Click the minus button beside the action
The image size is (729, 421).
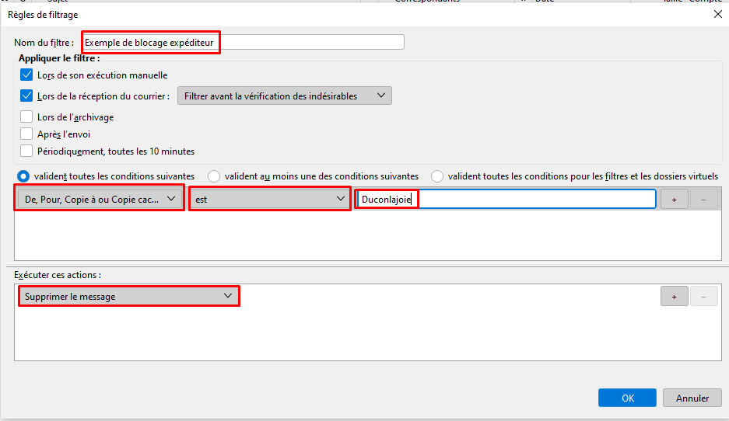[704, 297]
